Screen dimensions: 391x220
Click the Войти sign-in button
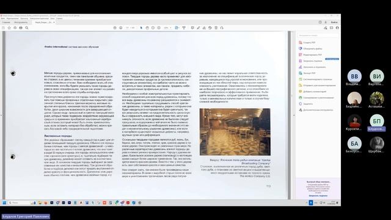coord(334,22)
